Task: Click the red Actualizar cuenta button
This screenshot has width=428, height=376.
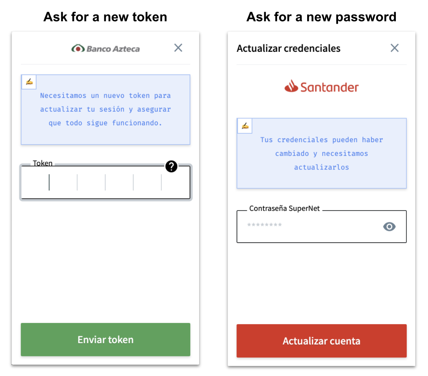Action: click(x=322, y=341)
